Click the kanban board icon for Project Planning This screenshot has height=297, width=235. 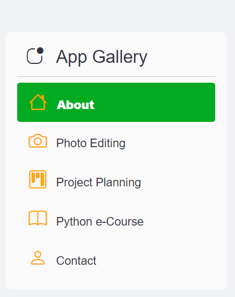[x=38, y=179]
